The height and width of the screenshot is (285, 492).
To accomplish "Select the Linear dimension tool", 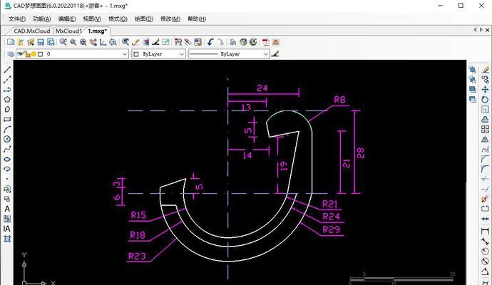I will point(485,232).
